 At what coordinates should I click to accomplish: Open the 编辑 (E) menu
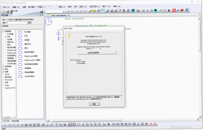[16, 7]
